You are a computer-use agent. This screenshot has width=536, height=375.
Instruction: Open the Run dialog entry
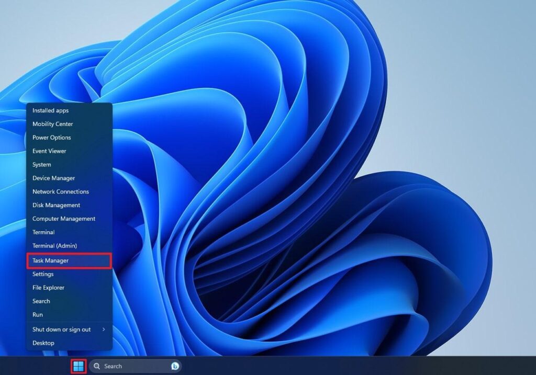tap(70, 314)
